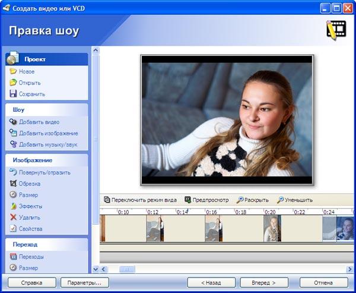Viewport: 356px width, 293px height.
Task: Cancel with the Отмена button
Action: tap(323, 282)
